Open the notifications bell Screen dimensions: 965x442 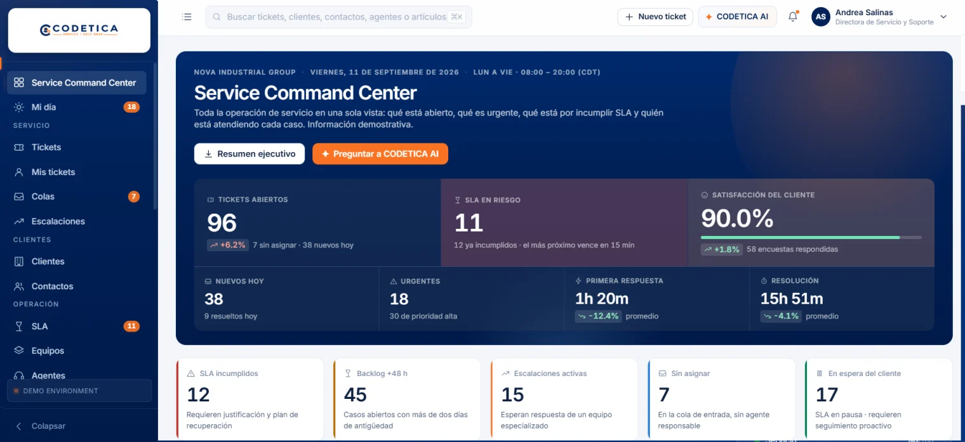(x=793, y=17)
